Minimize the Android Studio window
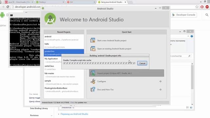 pos(156,8)
